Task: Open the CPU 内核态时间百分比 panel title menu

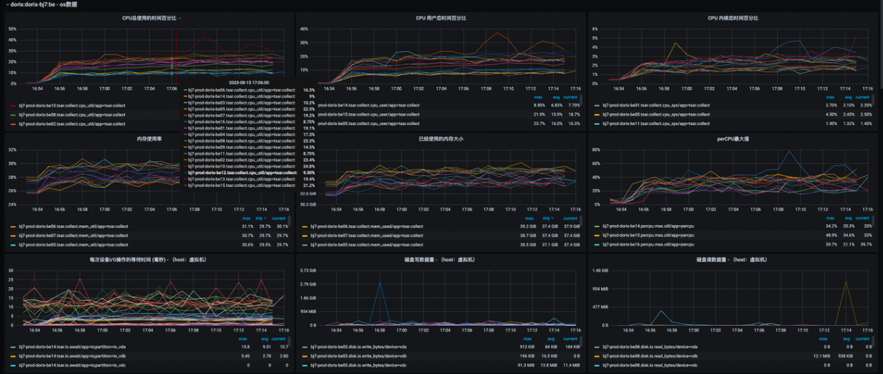Action: (x=733, y=18)
